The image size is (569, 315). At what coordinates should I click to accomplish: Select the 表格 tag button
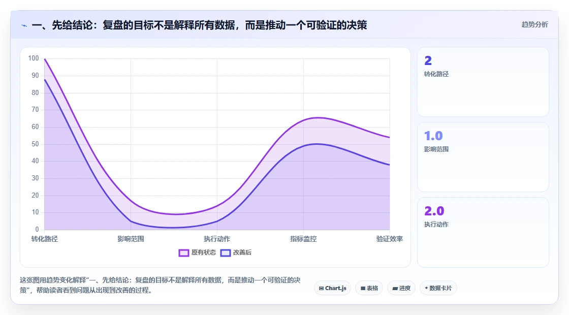[369, 288]
